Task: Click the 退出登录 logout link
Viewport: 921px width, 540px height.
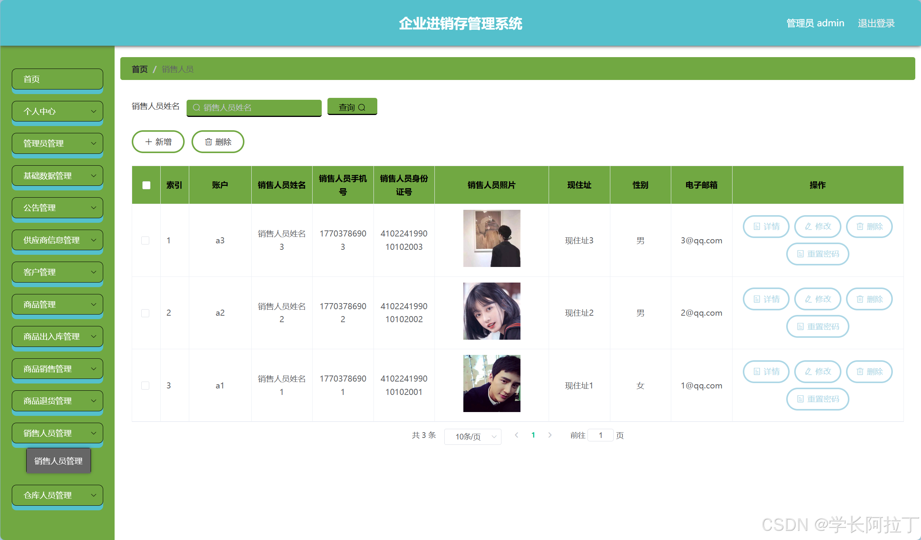Action: pos(876,23)
